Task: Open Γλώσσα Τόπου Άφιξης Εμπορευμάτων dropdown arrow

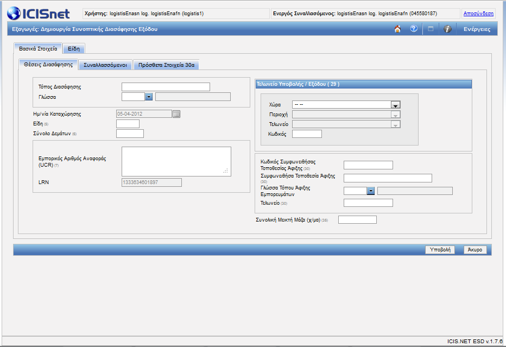Action: pos(371,191)
